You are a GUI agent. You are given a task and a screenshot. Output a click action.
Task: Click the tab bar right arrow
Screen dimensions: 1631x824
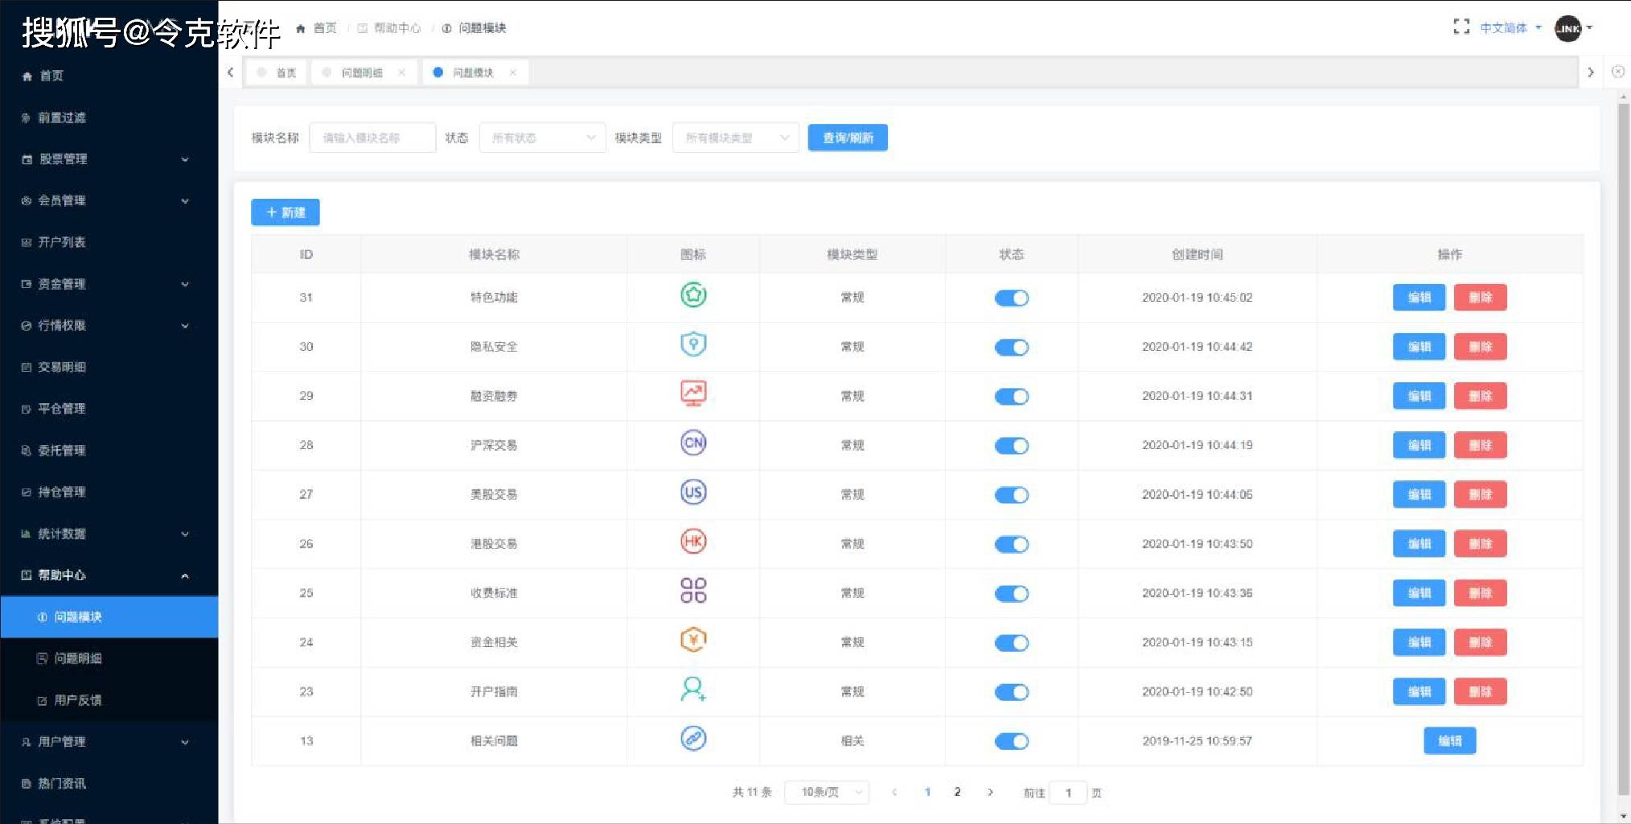1590,72
